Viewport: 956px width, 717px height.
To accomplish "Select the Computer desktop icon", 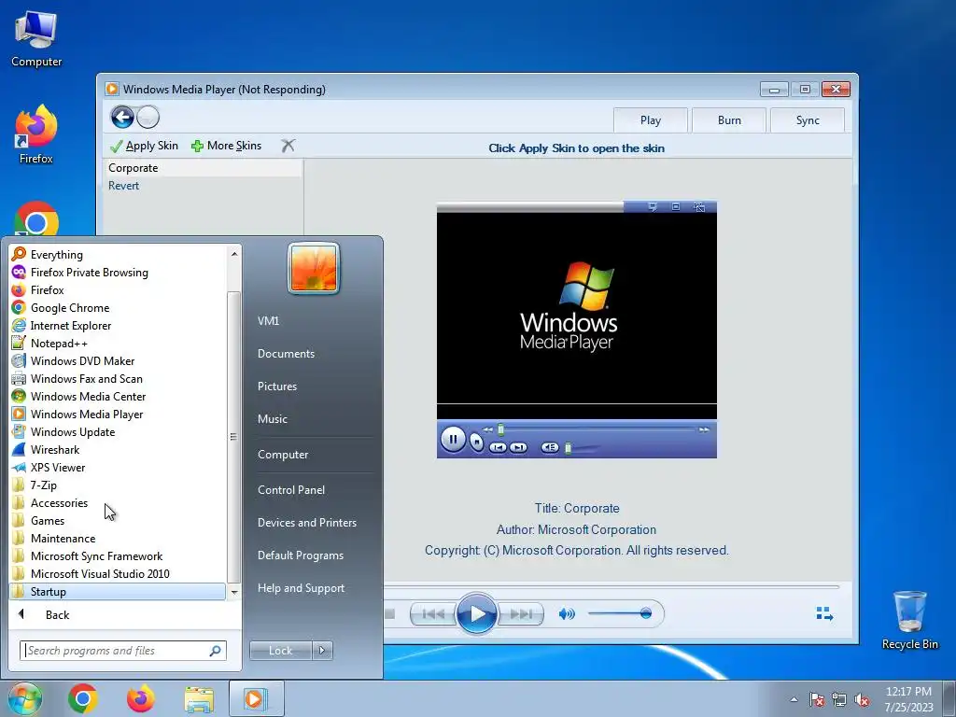I will point(36,38).
